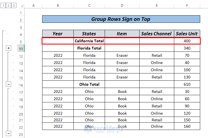Click the 130 sales unit cell

[187, 77]
